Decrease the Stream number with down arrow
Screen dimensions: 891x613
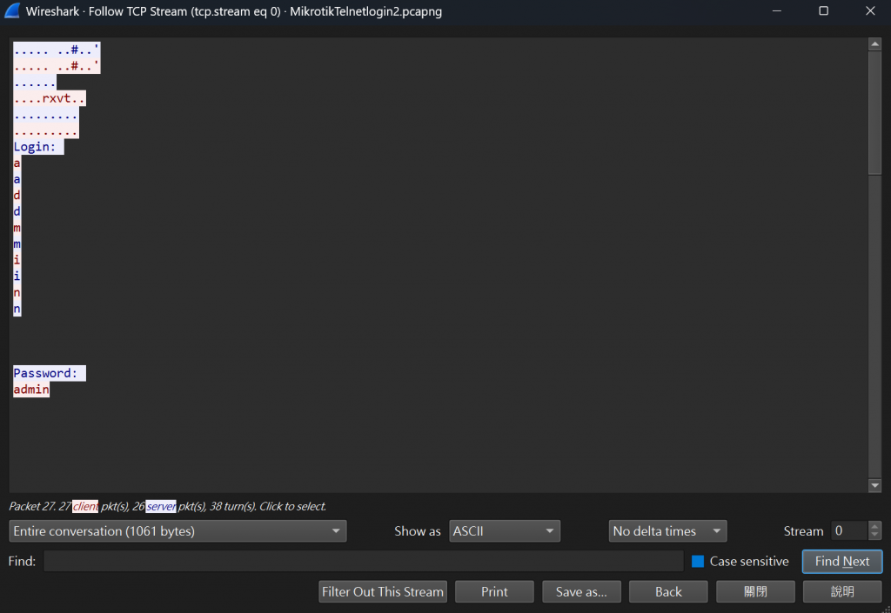874,536
